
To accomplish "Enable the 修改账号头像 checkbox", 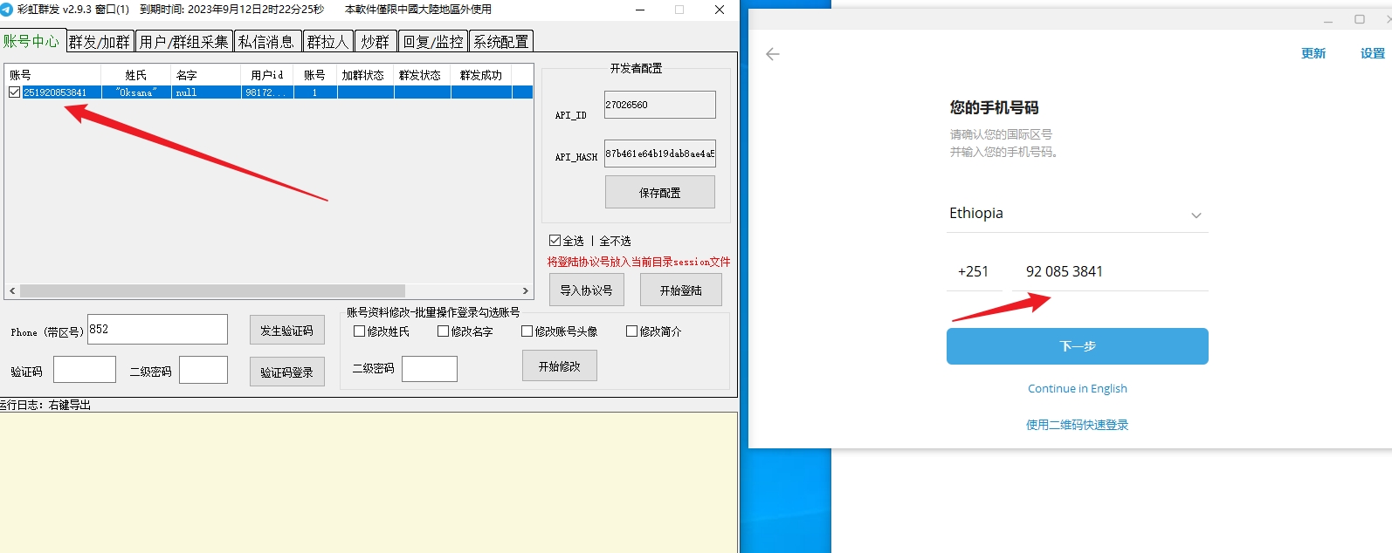I will pyautogui.click(x=527, y=331).
